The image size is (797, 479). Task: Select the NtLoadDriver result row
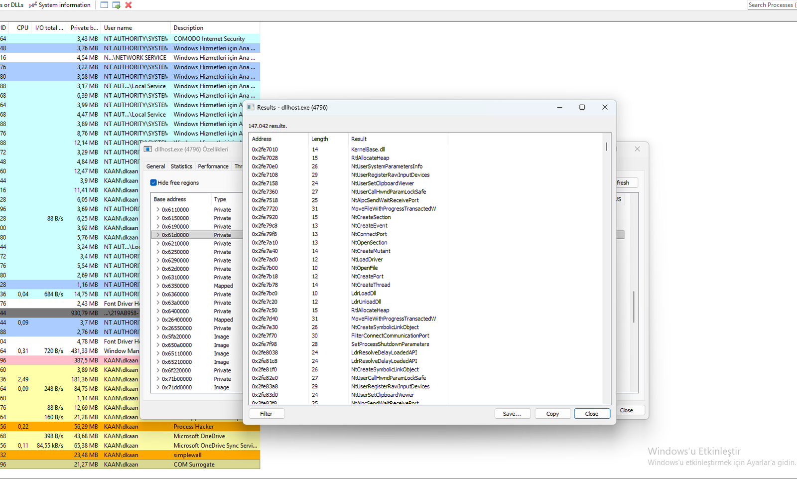(349, 260)
